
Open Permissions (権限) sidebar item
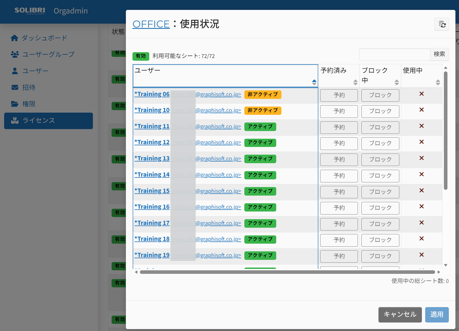pyautogui.click(x=23, y=104)
